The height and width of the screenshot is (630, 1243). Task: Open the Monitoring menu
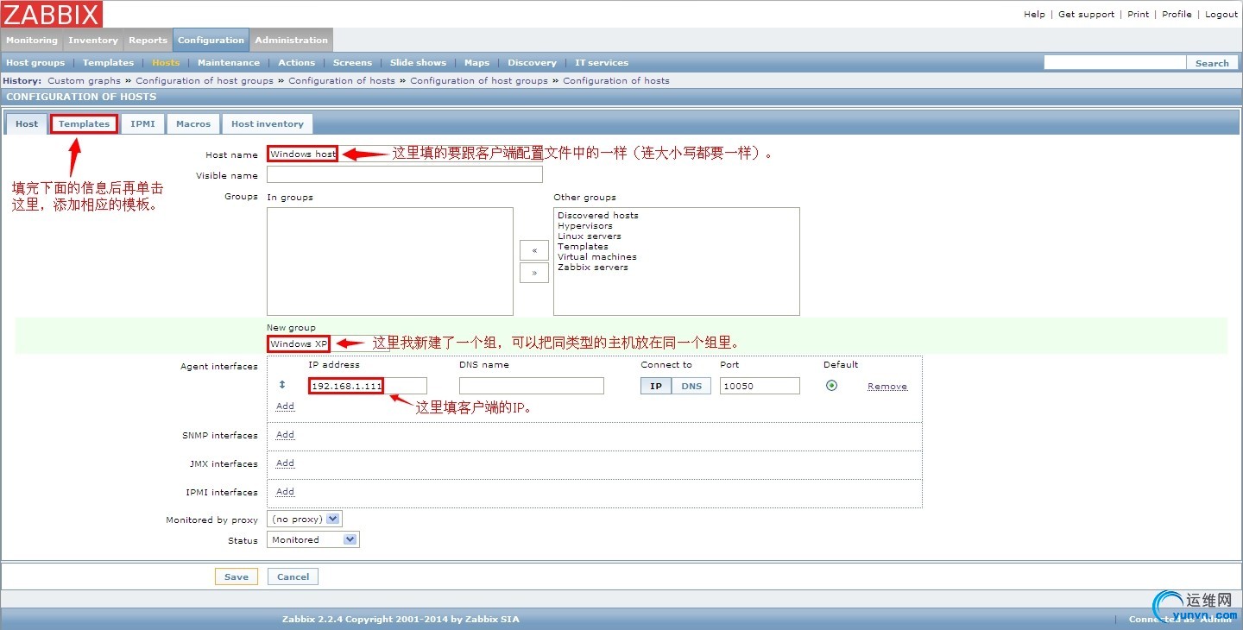tap(32, 40)
